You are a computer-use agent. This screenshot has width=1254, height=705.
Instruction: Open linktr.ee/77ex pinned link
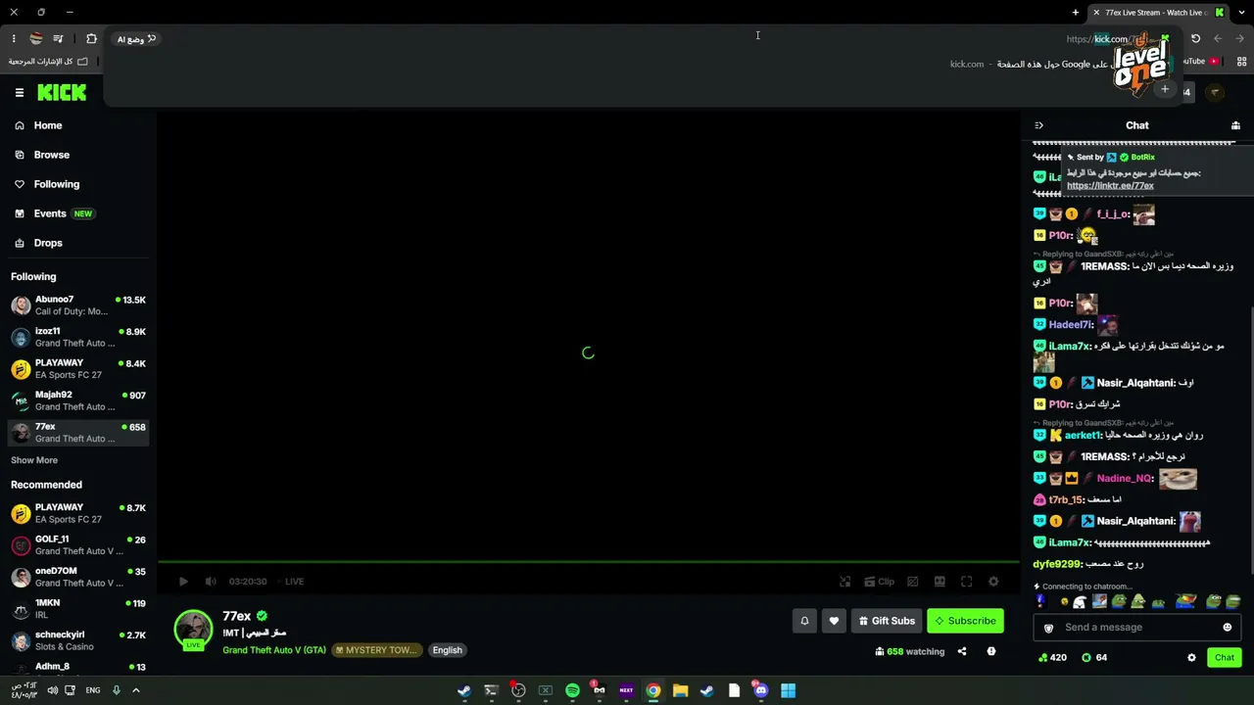pos(1110,186)
